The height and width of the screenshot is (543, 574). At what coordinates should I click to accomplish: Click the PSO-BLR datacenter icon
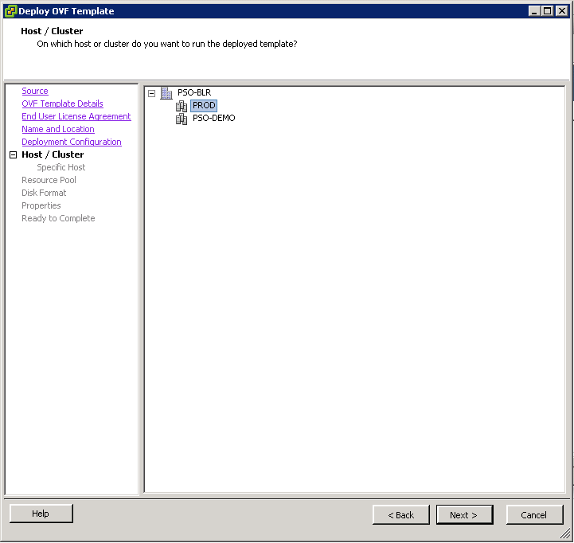(166, 93)
